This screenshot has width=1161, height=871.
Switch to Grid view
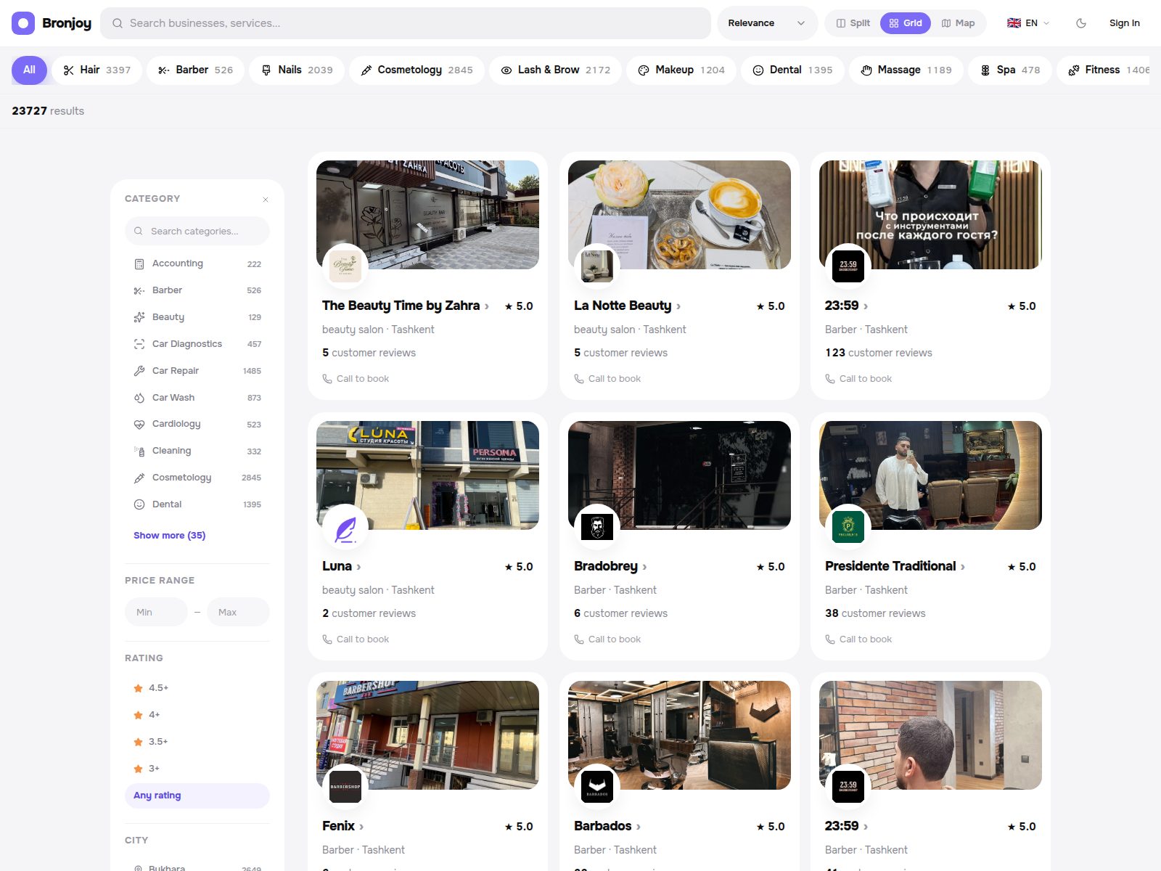(906, 23)
